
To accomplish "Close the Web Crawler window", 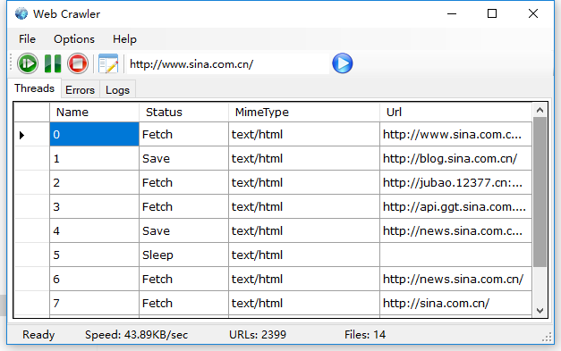I will [533, 13].
